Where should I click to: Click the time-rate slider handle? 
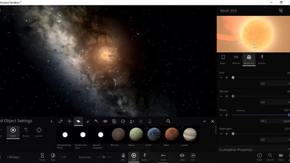pyautogui.click(x=104, y=157)
